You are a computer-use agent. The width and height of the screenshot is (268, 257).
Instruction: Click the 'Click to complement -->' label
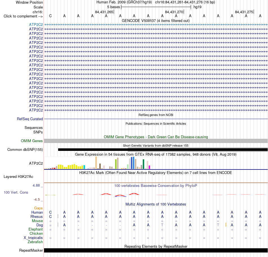23,16
